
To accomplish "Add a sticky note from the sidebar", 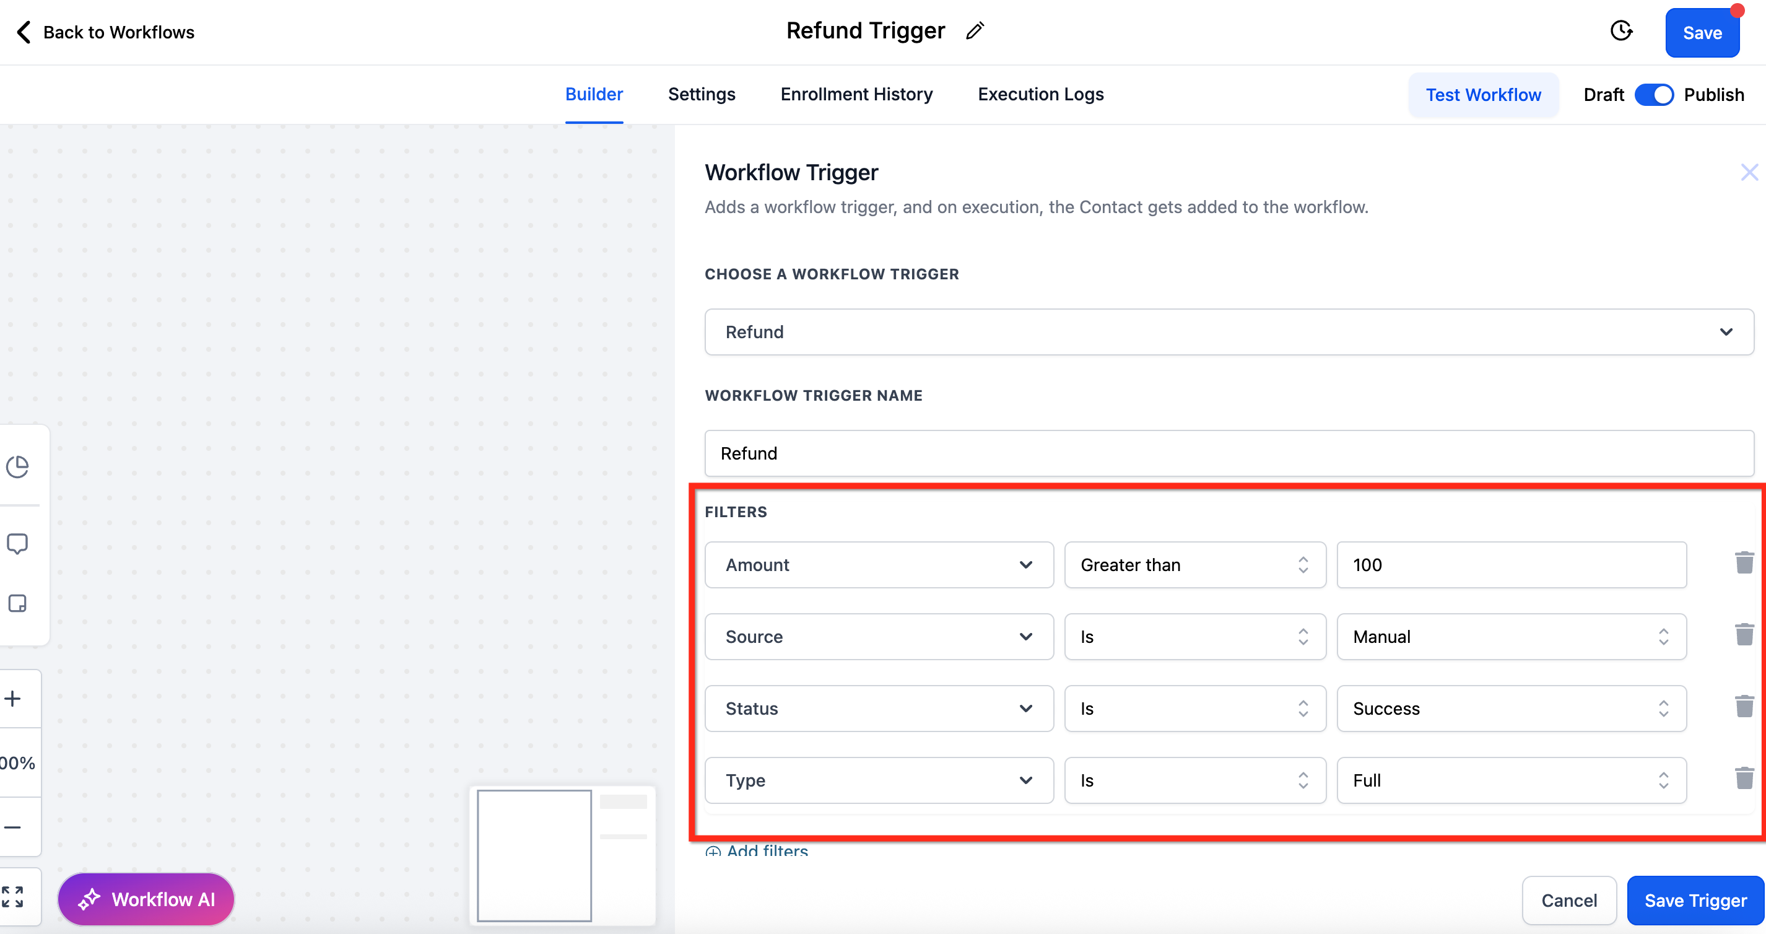I will click(17, 603).
